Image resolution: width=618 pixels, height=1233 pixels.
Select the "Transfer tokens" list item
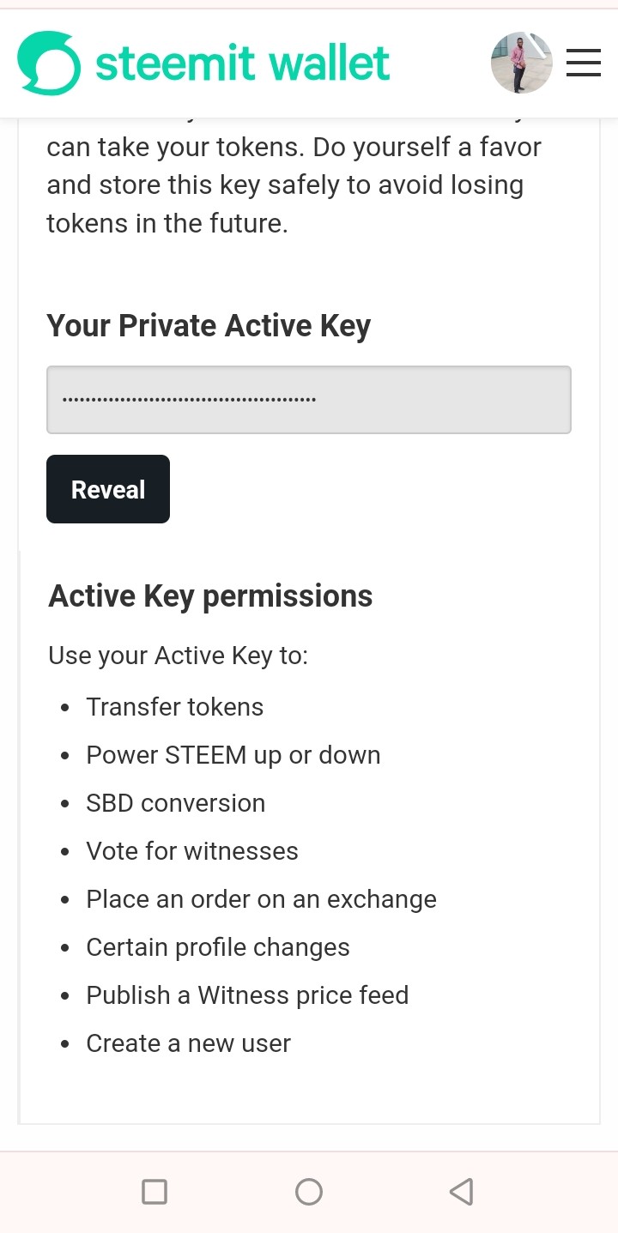pyautogui.click(x=175, y=707)
